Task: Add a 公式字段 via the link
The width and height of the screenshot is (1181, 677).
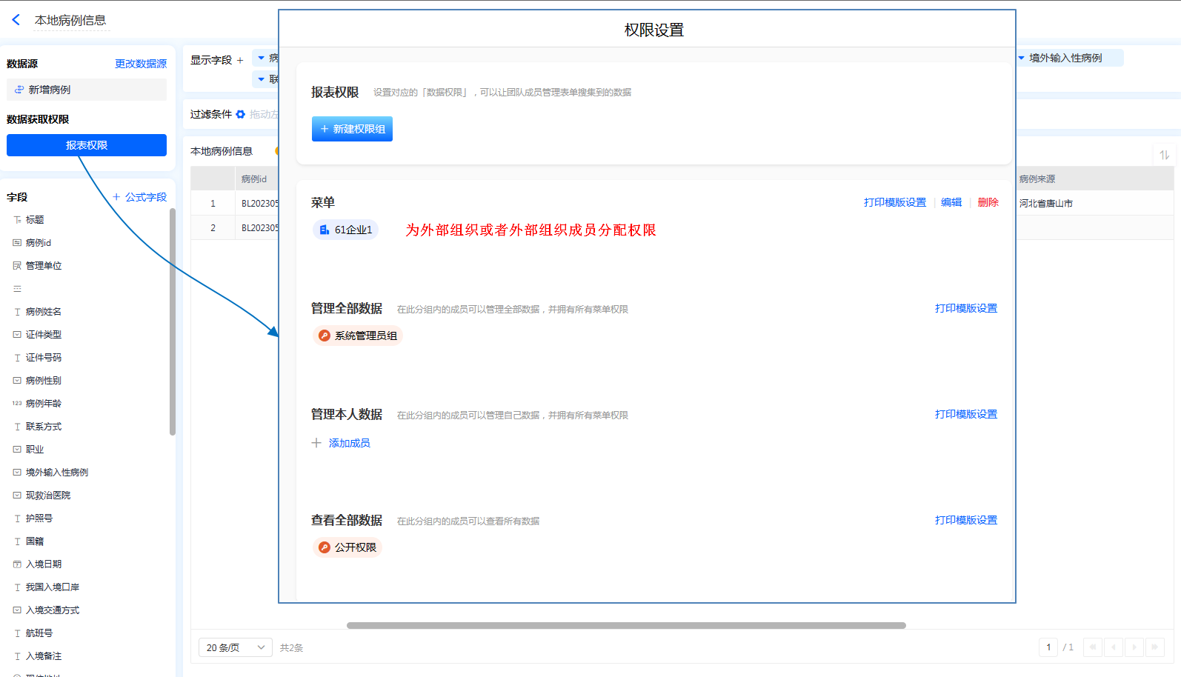Action: coord(140,197)
